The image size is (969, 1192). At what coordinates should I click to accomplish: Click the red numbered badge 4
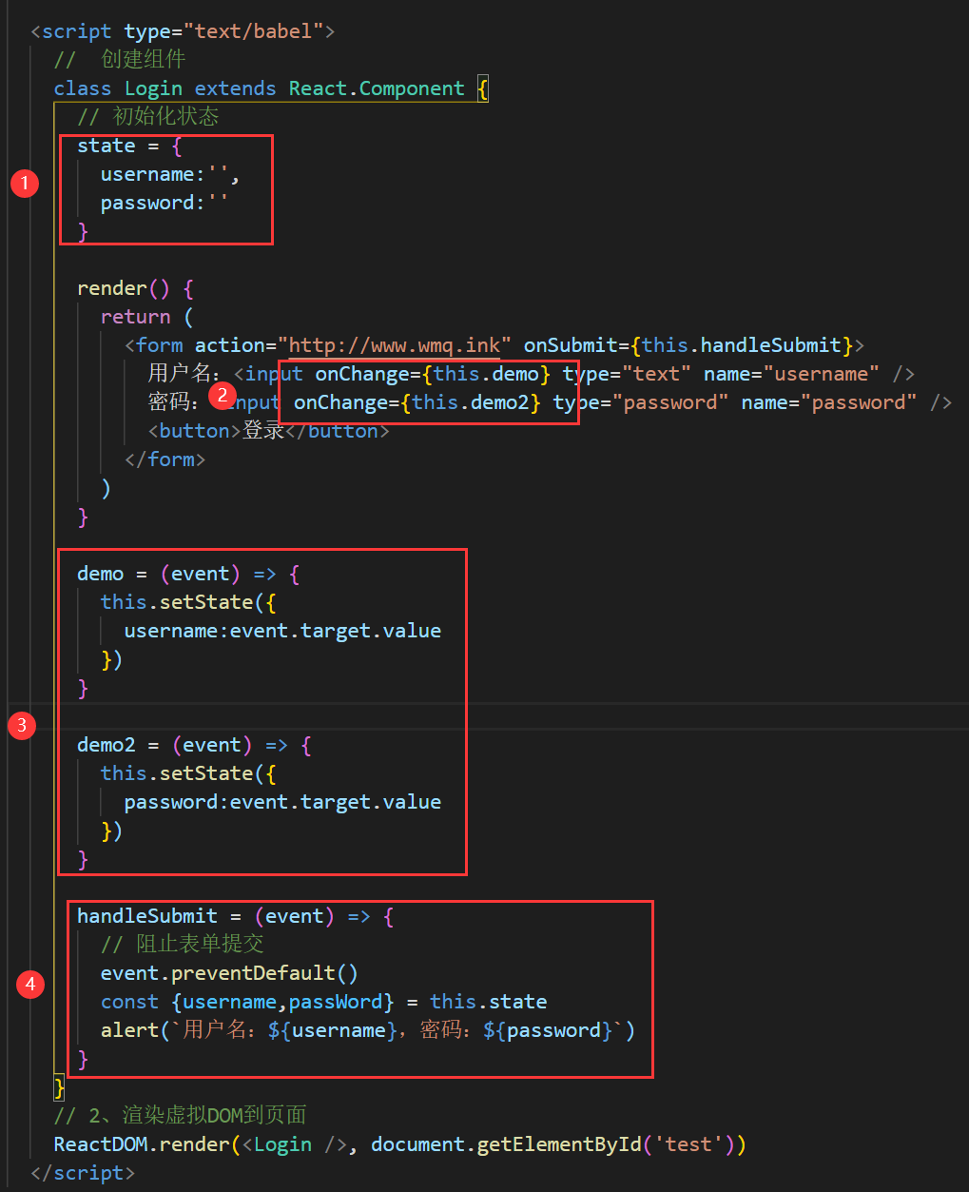pyautogui.click(x=30, y=984)
